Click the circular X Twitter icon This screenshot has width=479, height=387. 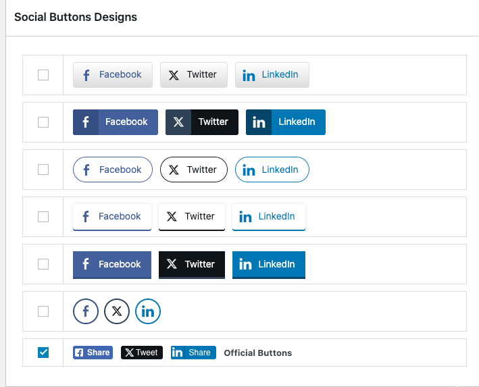pyautogui.click(x=117, y=311)
